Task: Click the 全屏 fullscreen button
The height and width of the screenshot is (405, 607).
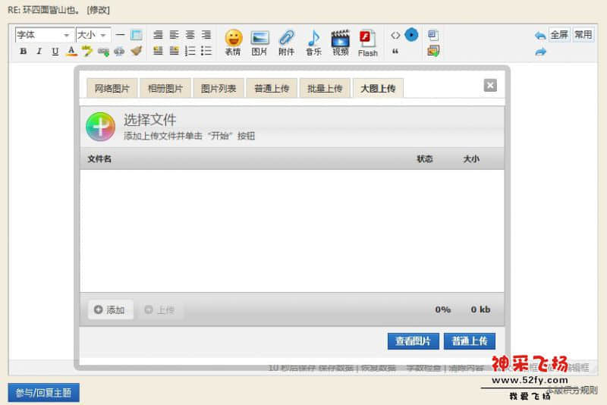Action: (559, 35)
